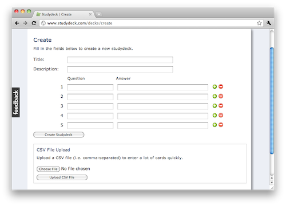
Task: Open the feedback side tab
Action: (x=16, y=102)
